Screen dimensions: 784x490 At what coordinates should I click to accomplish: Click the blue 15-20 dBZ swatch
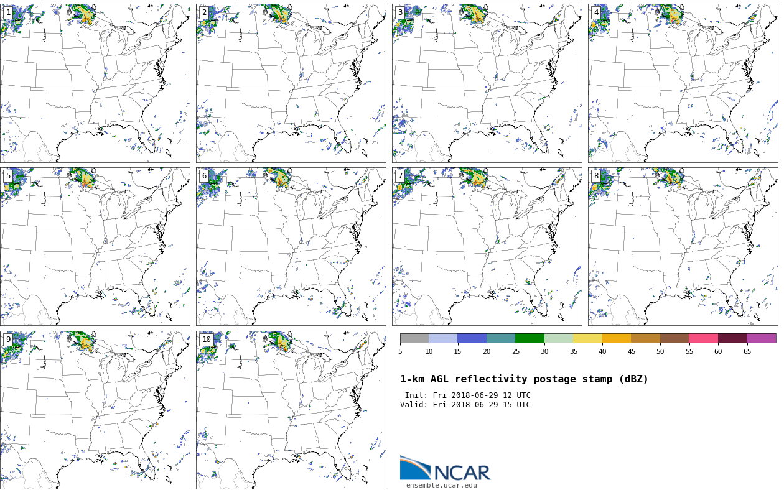(472, 338)
